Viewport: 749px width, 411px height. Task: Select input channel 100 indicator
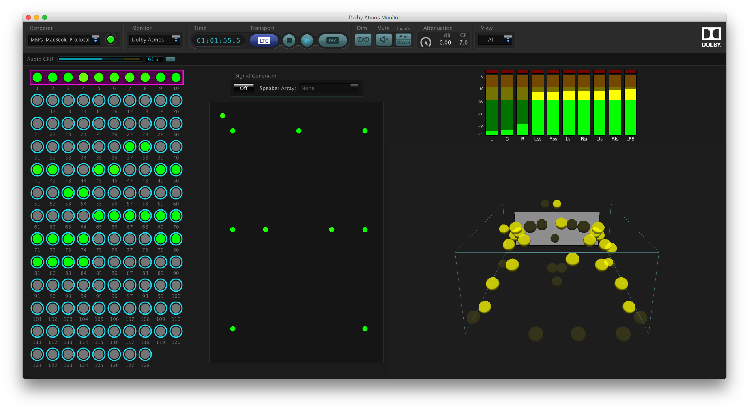click(x=176, y=285)
